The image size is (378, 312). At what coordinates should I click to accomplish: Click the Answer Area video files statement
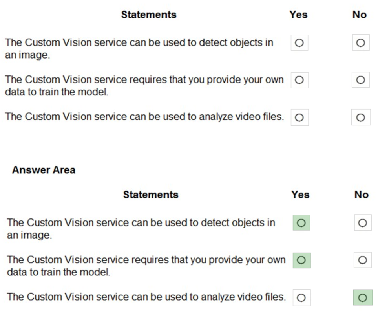coord(146,297)
